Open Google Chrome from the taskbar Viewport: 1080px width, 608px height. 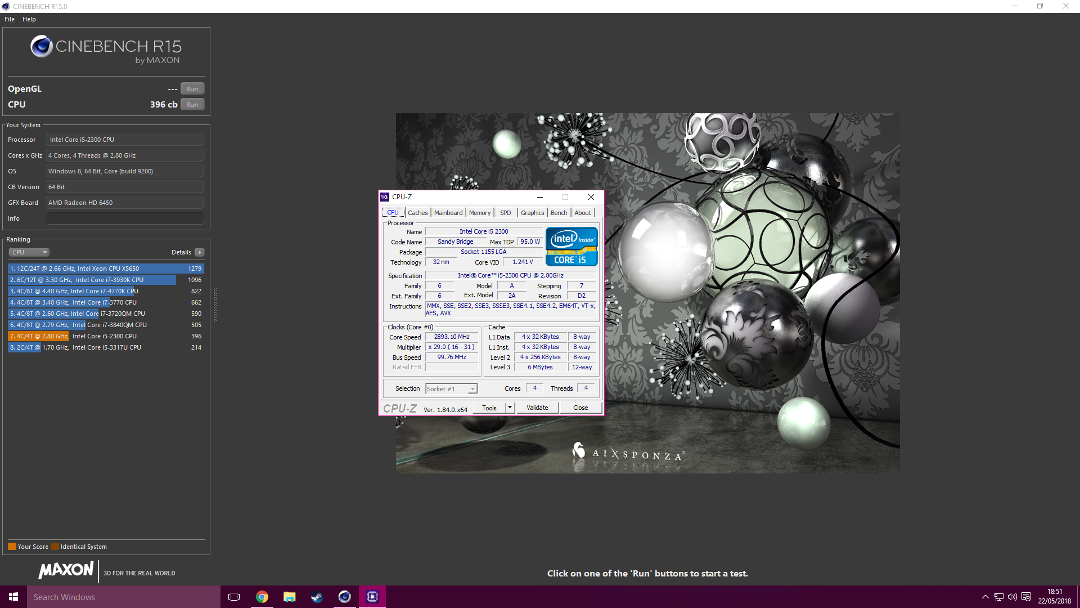point(262,597)
